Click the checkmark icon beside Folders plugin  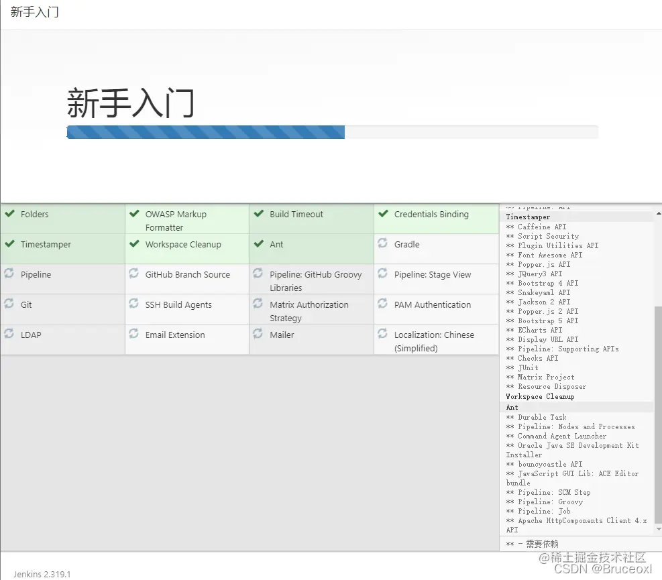tap(10, 214)
